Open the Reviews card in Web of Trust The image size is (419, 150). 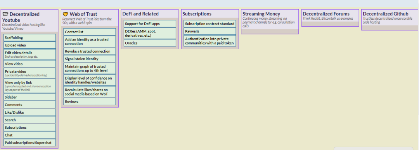click(90, 102)
